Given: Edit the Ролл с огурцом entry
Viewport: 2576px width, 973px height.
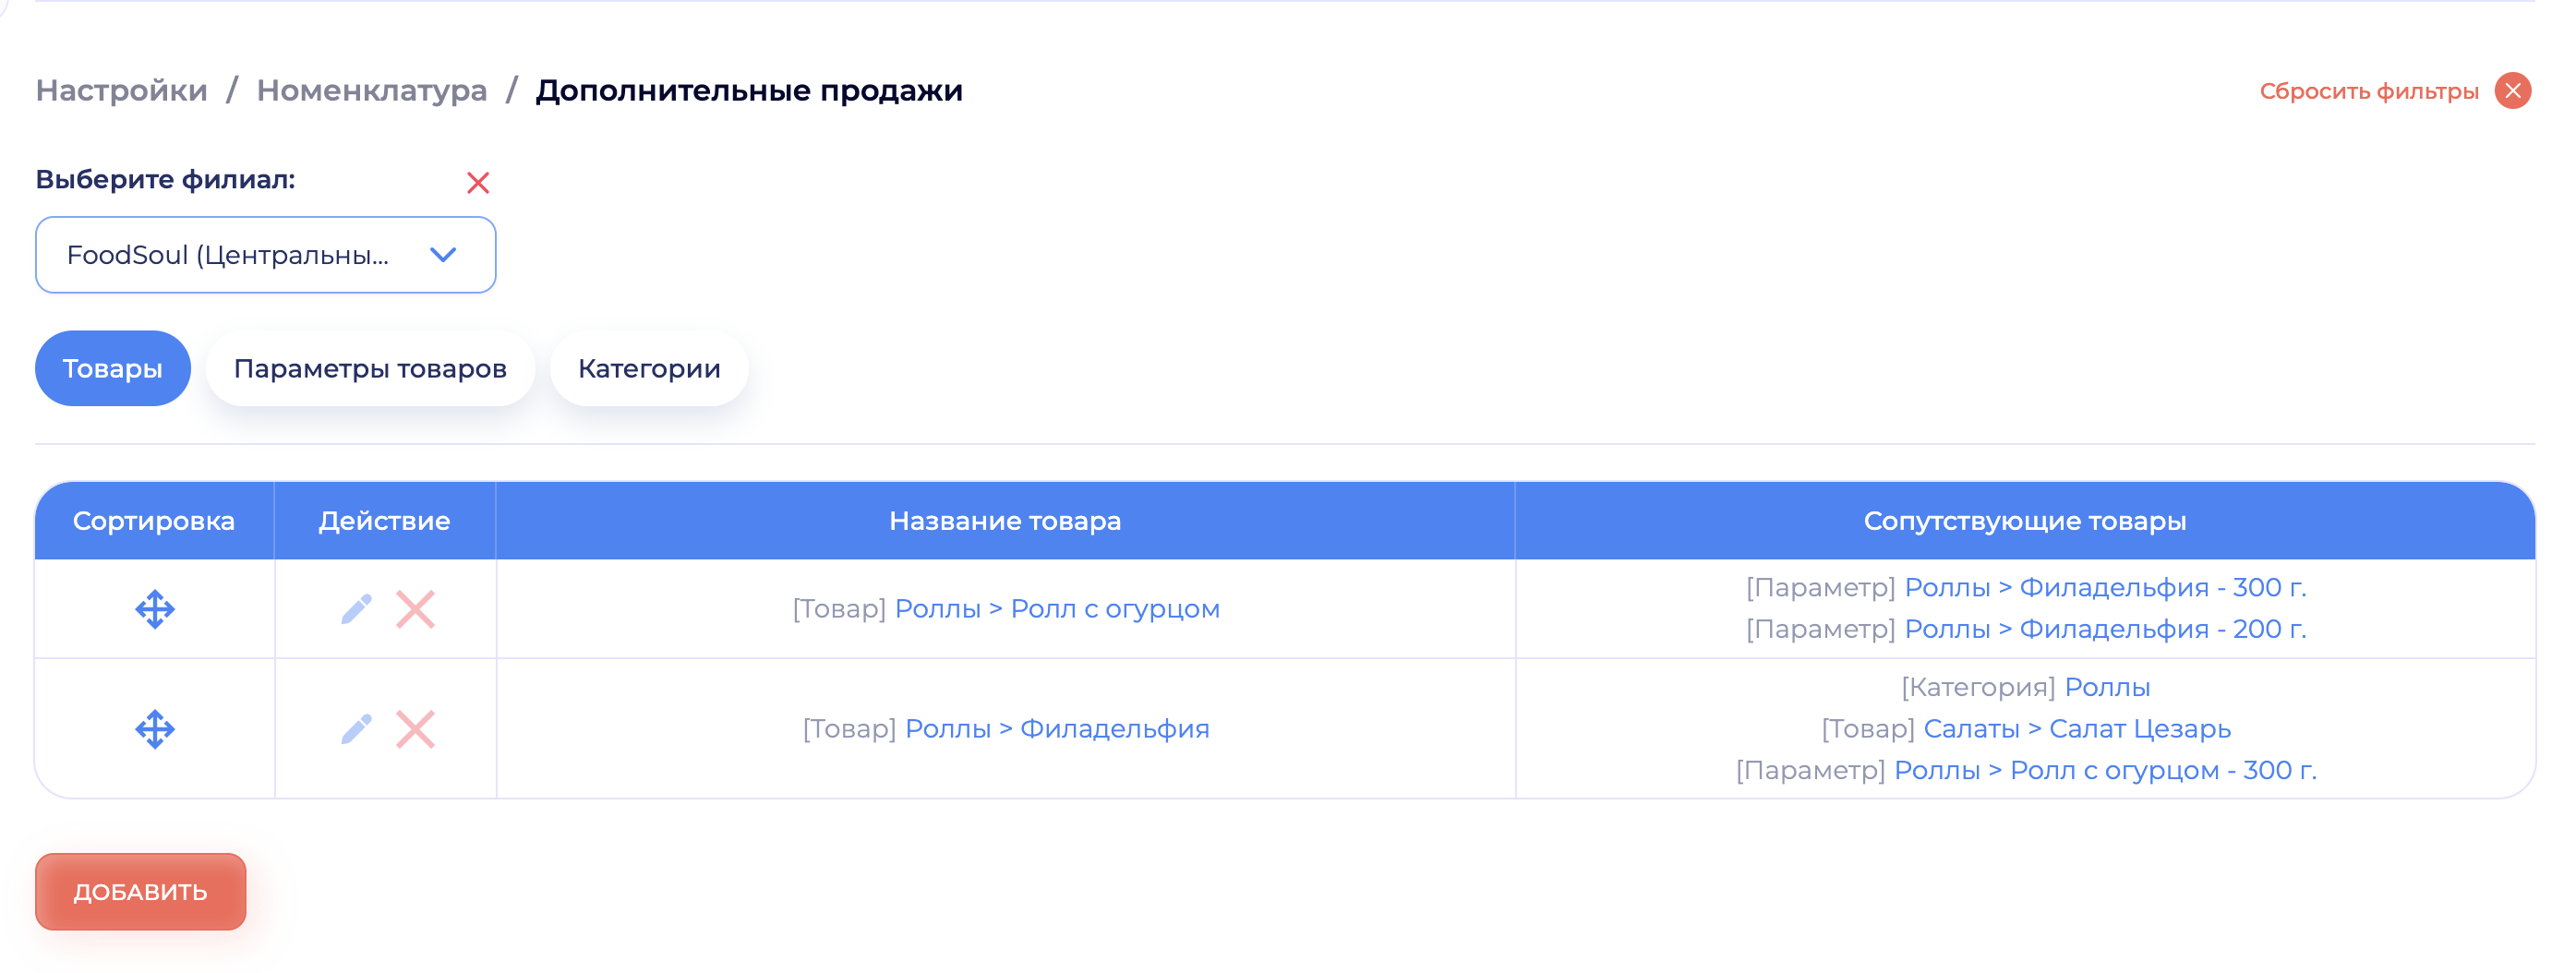Looking at the screenshot, I should pyautogui.click(x=356, y=609).
